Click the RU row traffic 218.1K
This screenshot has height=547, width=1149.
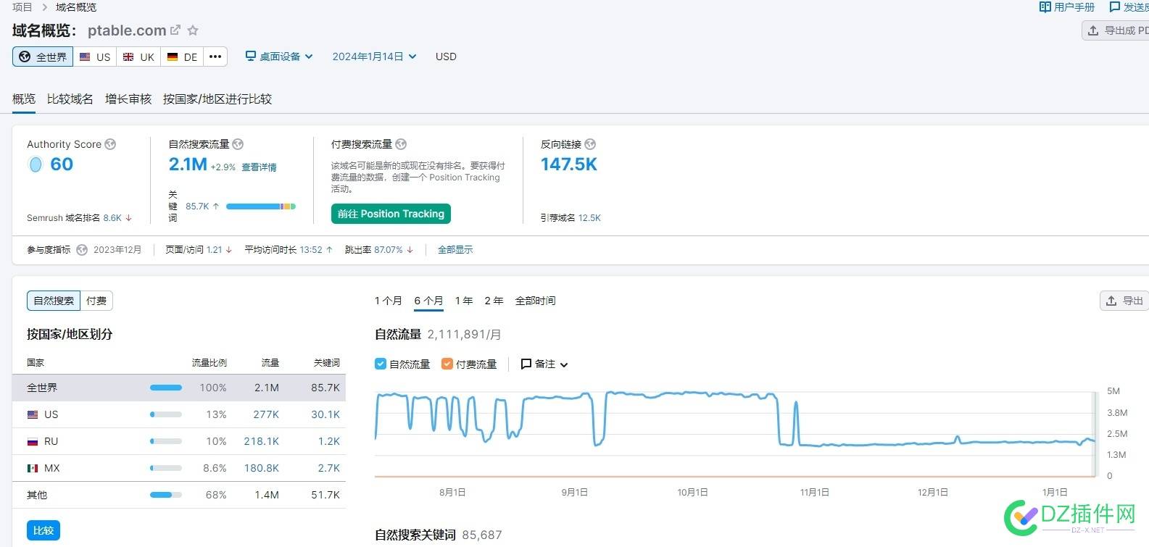(262, 441)
